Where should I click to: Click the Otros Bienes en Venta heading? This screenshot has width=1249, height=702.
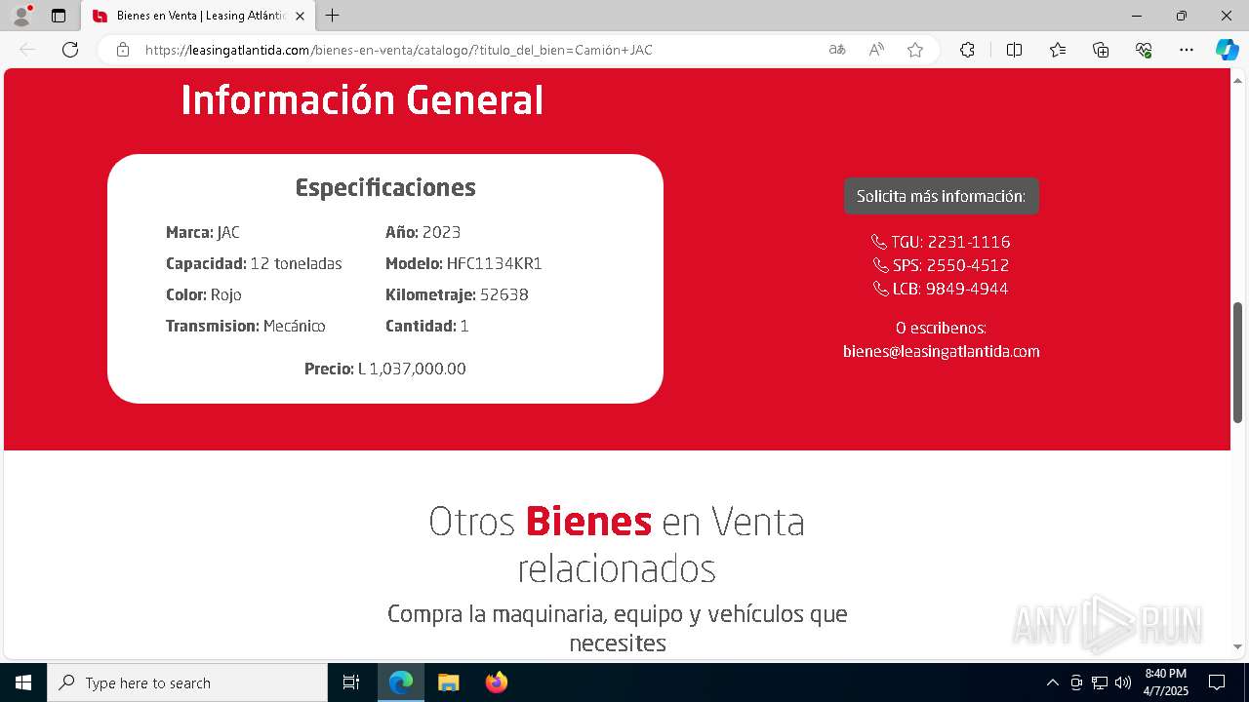(x=617, y=544)
